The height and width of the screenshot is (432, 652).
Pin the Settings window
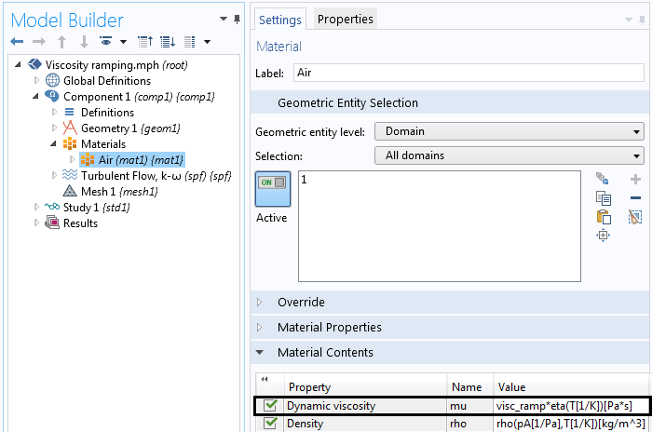[643, 20]
